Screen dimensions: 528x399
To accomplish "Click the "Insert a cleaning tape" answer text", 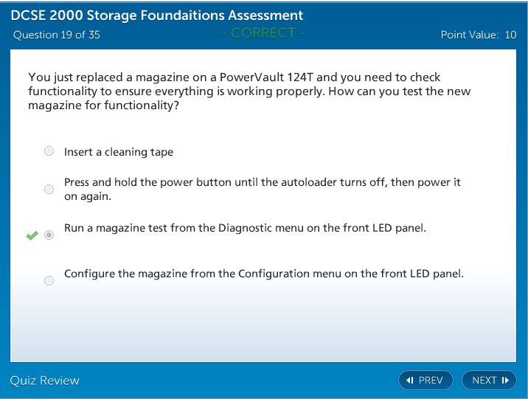I will (119, 152).
